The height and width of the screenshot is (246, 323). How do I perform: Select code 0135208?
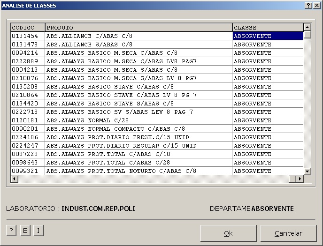(28, 87)
